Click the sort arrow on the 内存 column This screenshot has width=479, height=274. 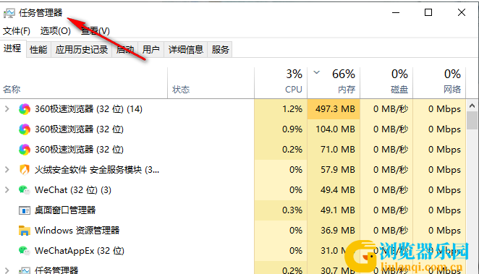click(x=316, y=72)
